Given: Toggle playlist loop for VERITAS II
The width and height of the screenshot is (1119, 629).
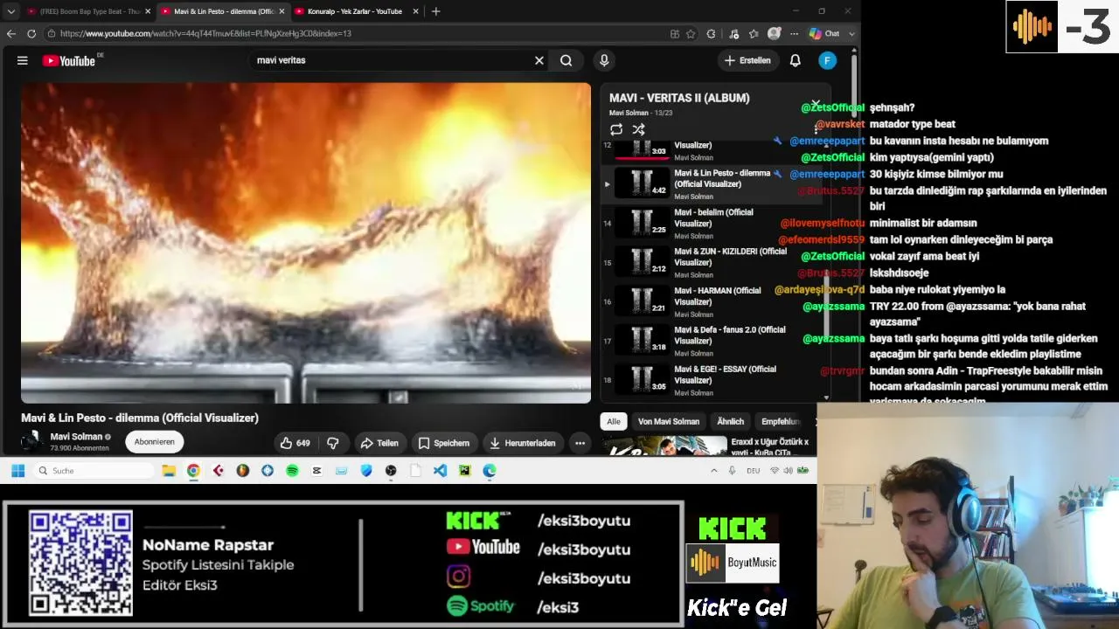Looking at the screenshot, I should pyautogui.click(x=616, y=129).
